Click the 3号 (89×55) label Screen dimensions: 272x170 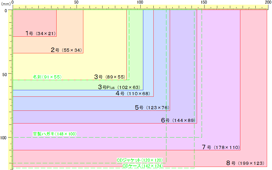[x=110, y=77]
